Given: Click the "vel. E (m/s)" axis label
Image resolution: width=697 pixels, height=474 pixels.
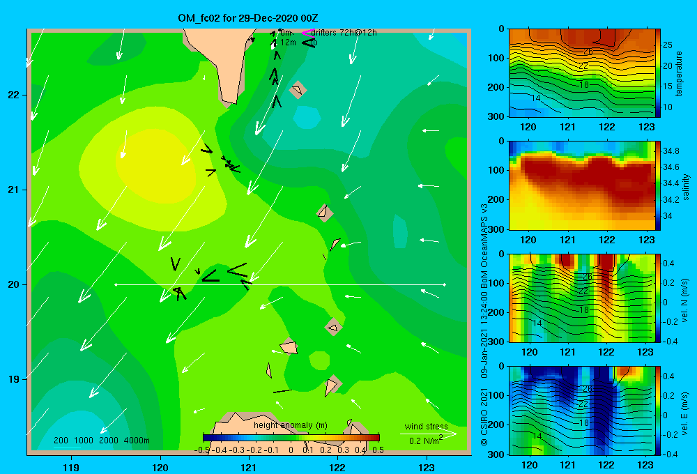Looking at the screenshot, I should [685, 413].
